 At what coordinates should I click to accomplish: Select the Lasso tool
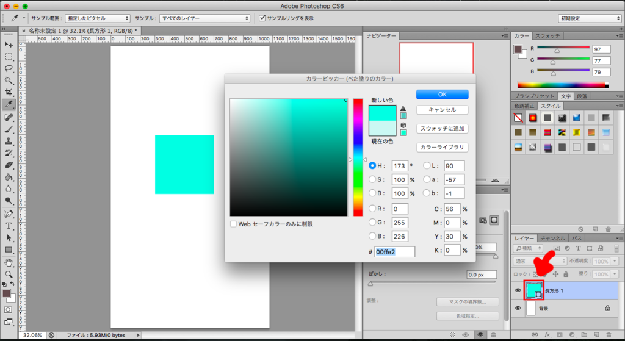9,68
